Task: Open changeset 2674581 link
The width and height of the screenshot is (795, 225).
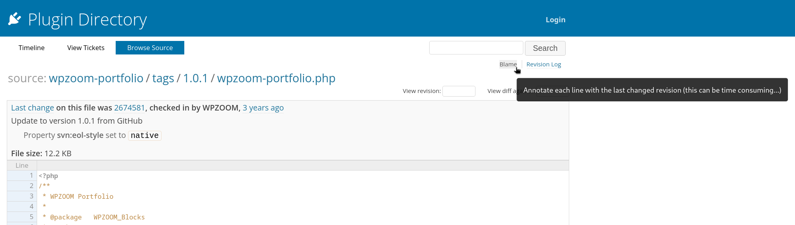Action: click(129, 108)
